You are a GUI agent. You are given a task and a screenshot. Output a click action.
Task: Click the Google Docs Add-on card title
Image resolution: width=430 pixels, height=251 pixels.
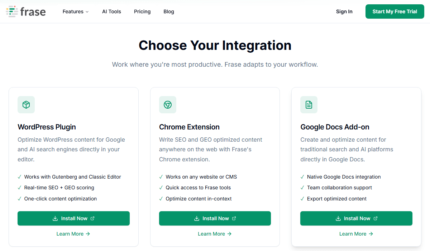point(335,127)
